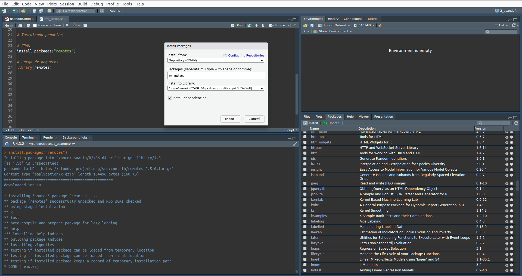
Task: Clear environment objects with broom icon
Action: (380, 25)
